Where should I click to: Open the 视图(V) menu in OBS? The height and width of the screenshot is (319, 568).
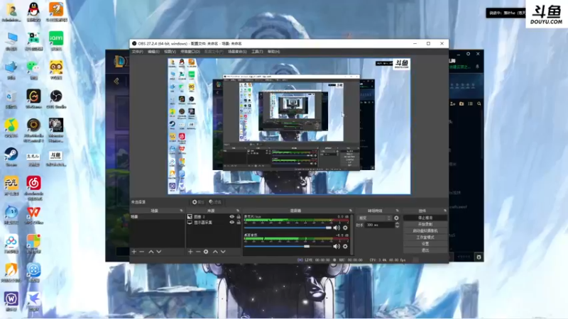click(x=170, y=52)
